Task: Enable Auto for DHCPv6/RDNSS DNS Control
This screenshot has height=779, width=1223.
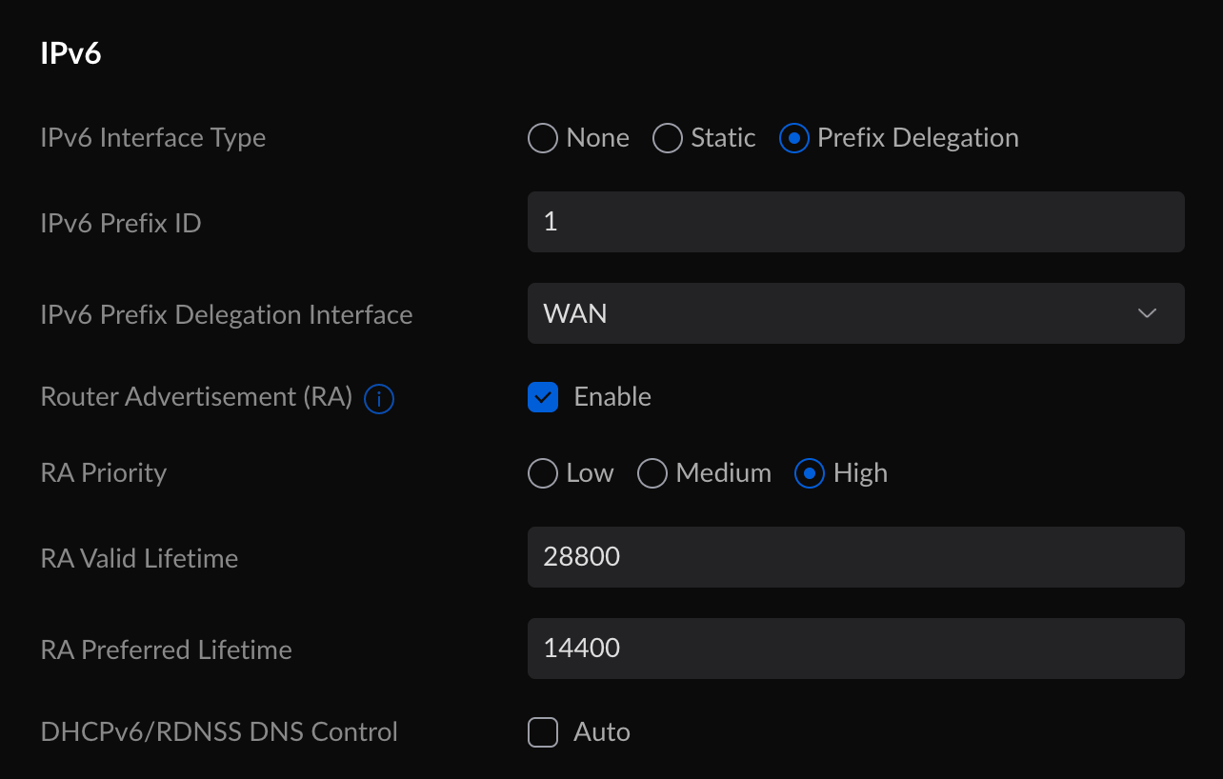Action: click(x=543, y=731)
